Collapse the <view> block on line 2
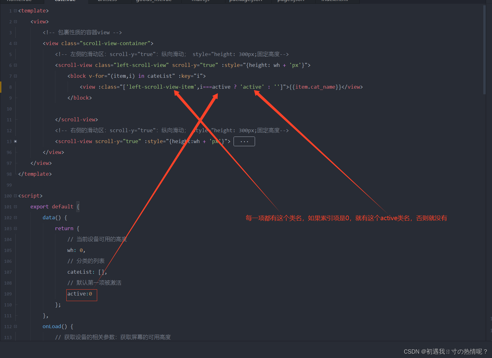 [x=15, y=22]
